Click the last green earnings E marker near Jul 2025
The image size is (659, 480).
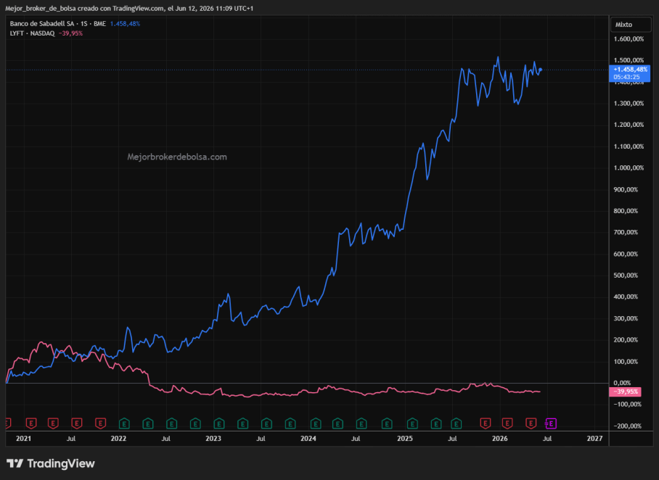point(456,423)
